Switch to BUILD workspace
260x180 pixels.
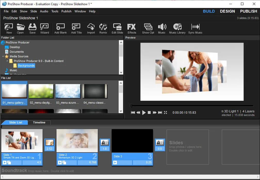coord(209,11)
